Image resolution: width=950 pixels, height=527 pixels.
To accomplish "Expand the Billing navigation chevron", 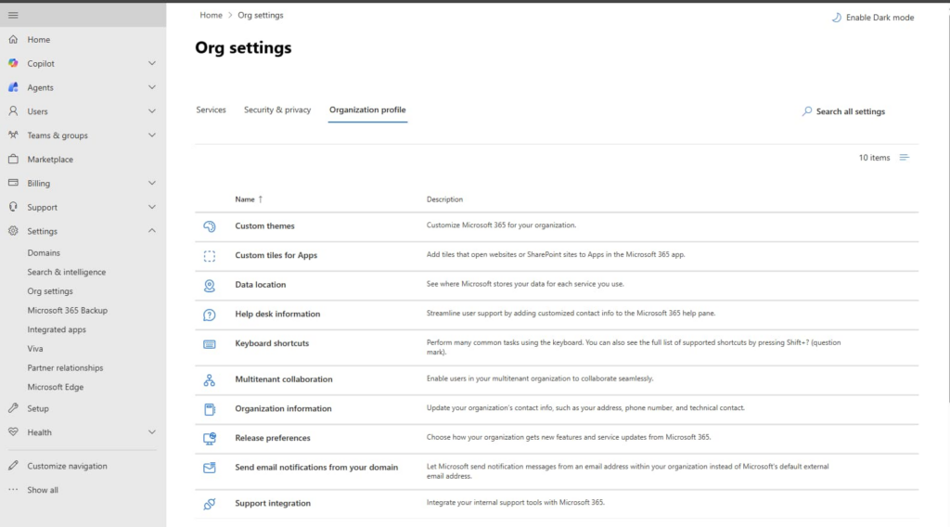I will point(152,184).
